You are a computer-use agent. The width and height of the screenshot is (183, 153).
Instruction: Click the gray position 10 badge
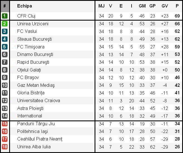[x=4, y=85]
